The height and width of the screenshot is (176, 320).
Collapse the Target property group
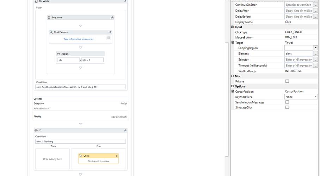233,43
